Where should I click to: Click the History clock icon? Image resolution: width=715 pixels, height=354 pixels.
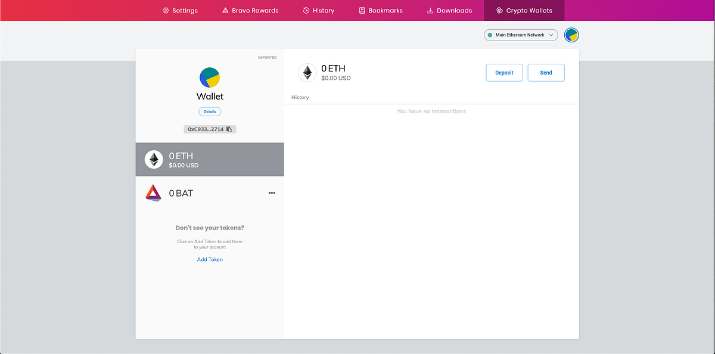(306, 11)
